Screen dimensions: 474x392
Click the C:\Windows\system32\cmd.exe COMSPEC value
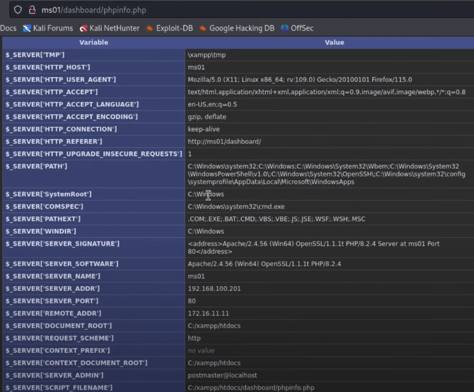(236, 206)
